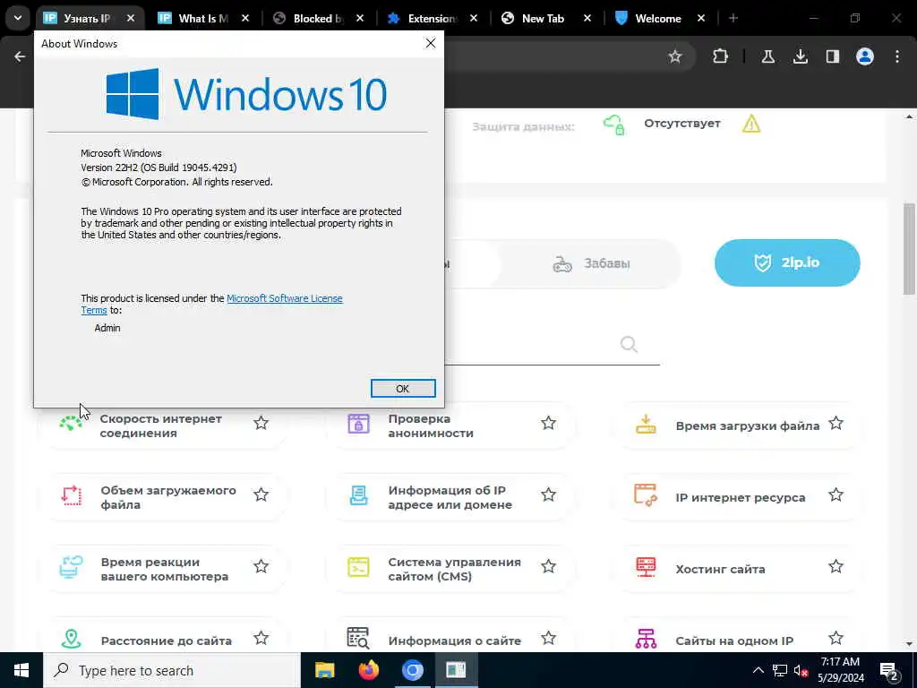Favorite Время загрузки файла with its star
917x688 pixels.
click(x=836, y=423)
